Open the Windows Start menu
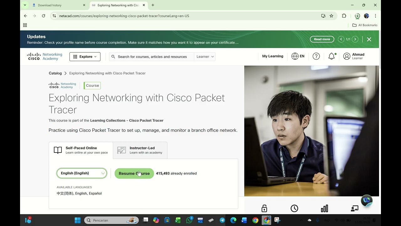Viewport: 401px width, 226px height. (78, 220)
